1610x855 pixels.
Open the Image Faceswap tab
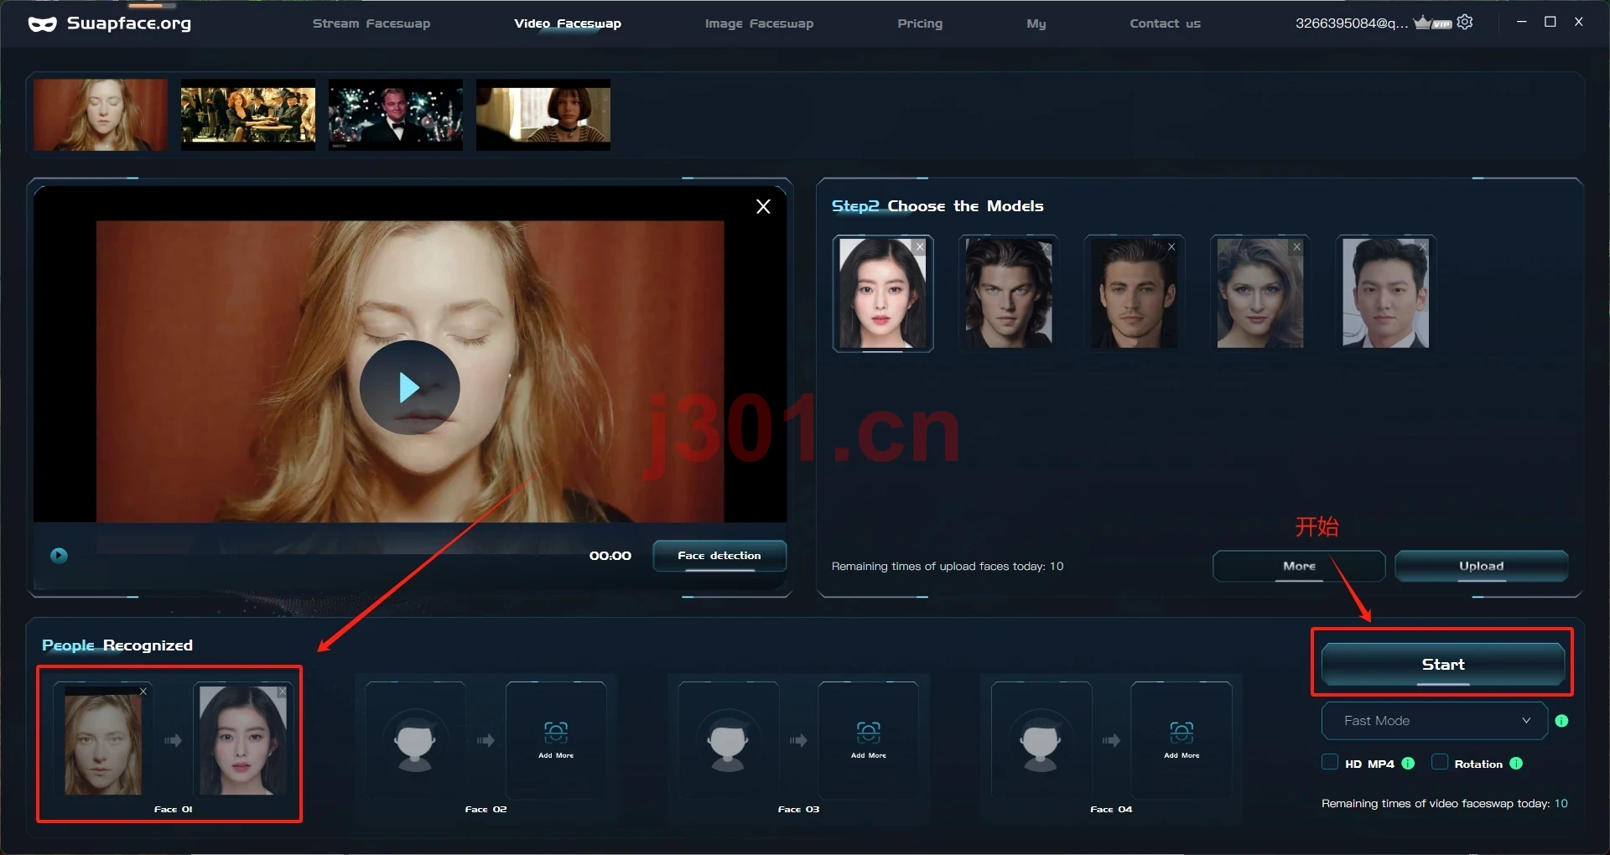pos(759,23)
